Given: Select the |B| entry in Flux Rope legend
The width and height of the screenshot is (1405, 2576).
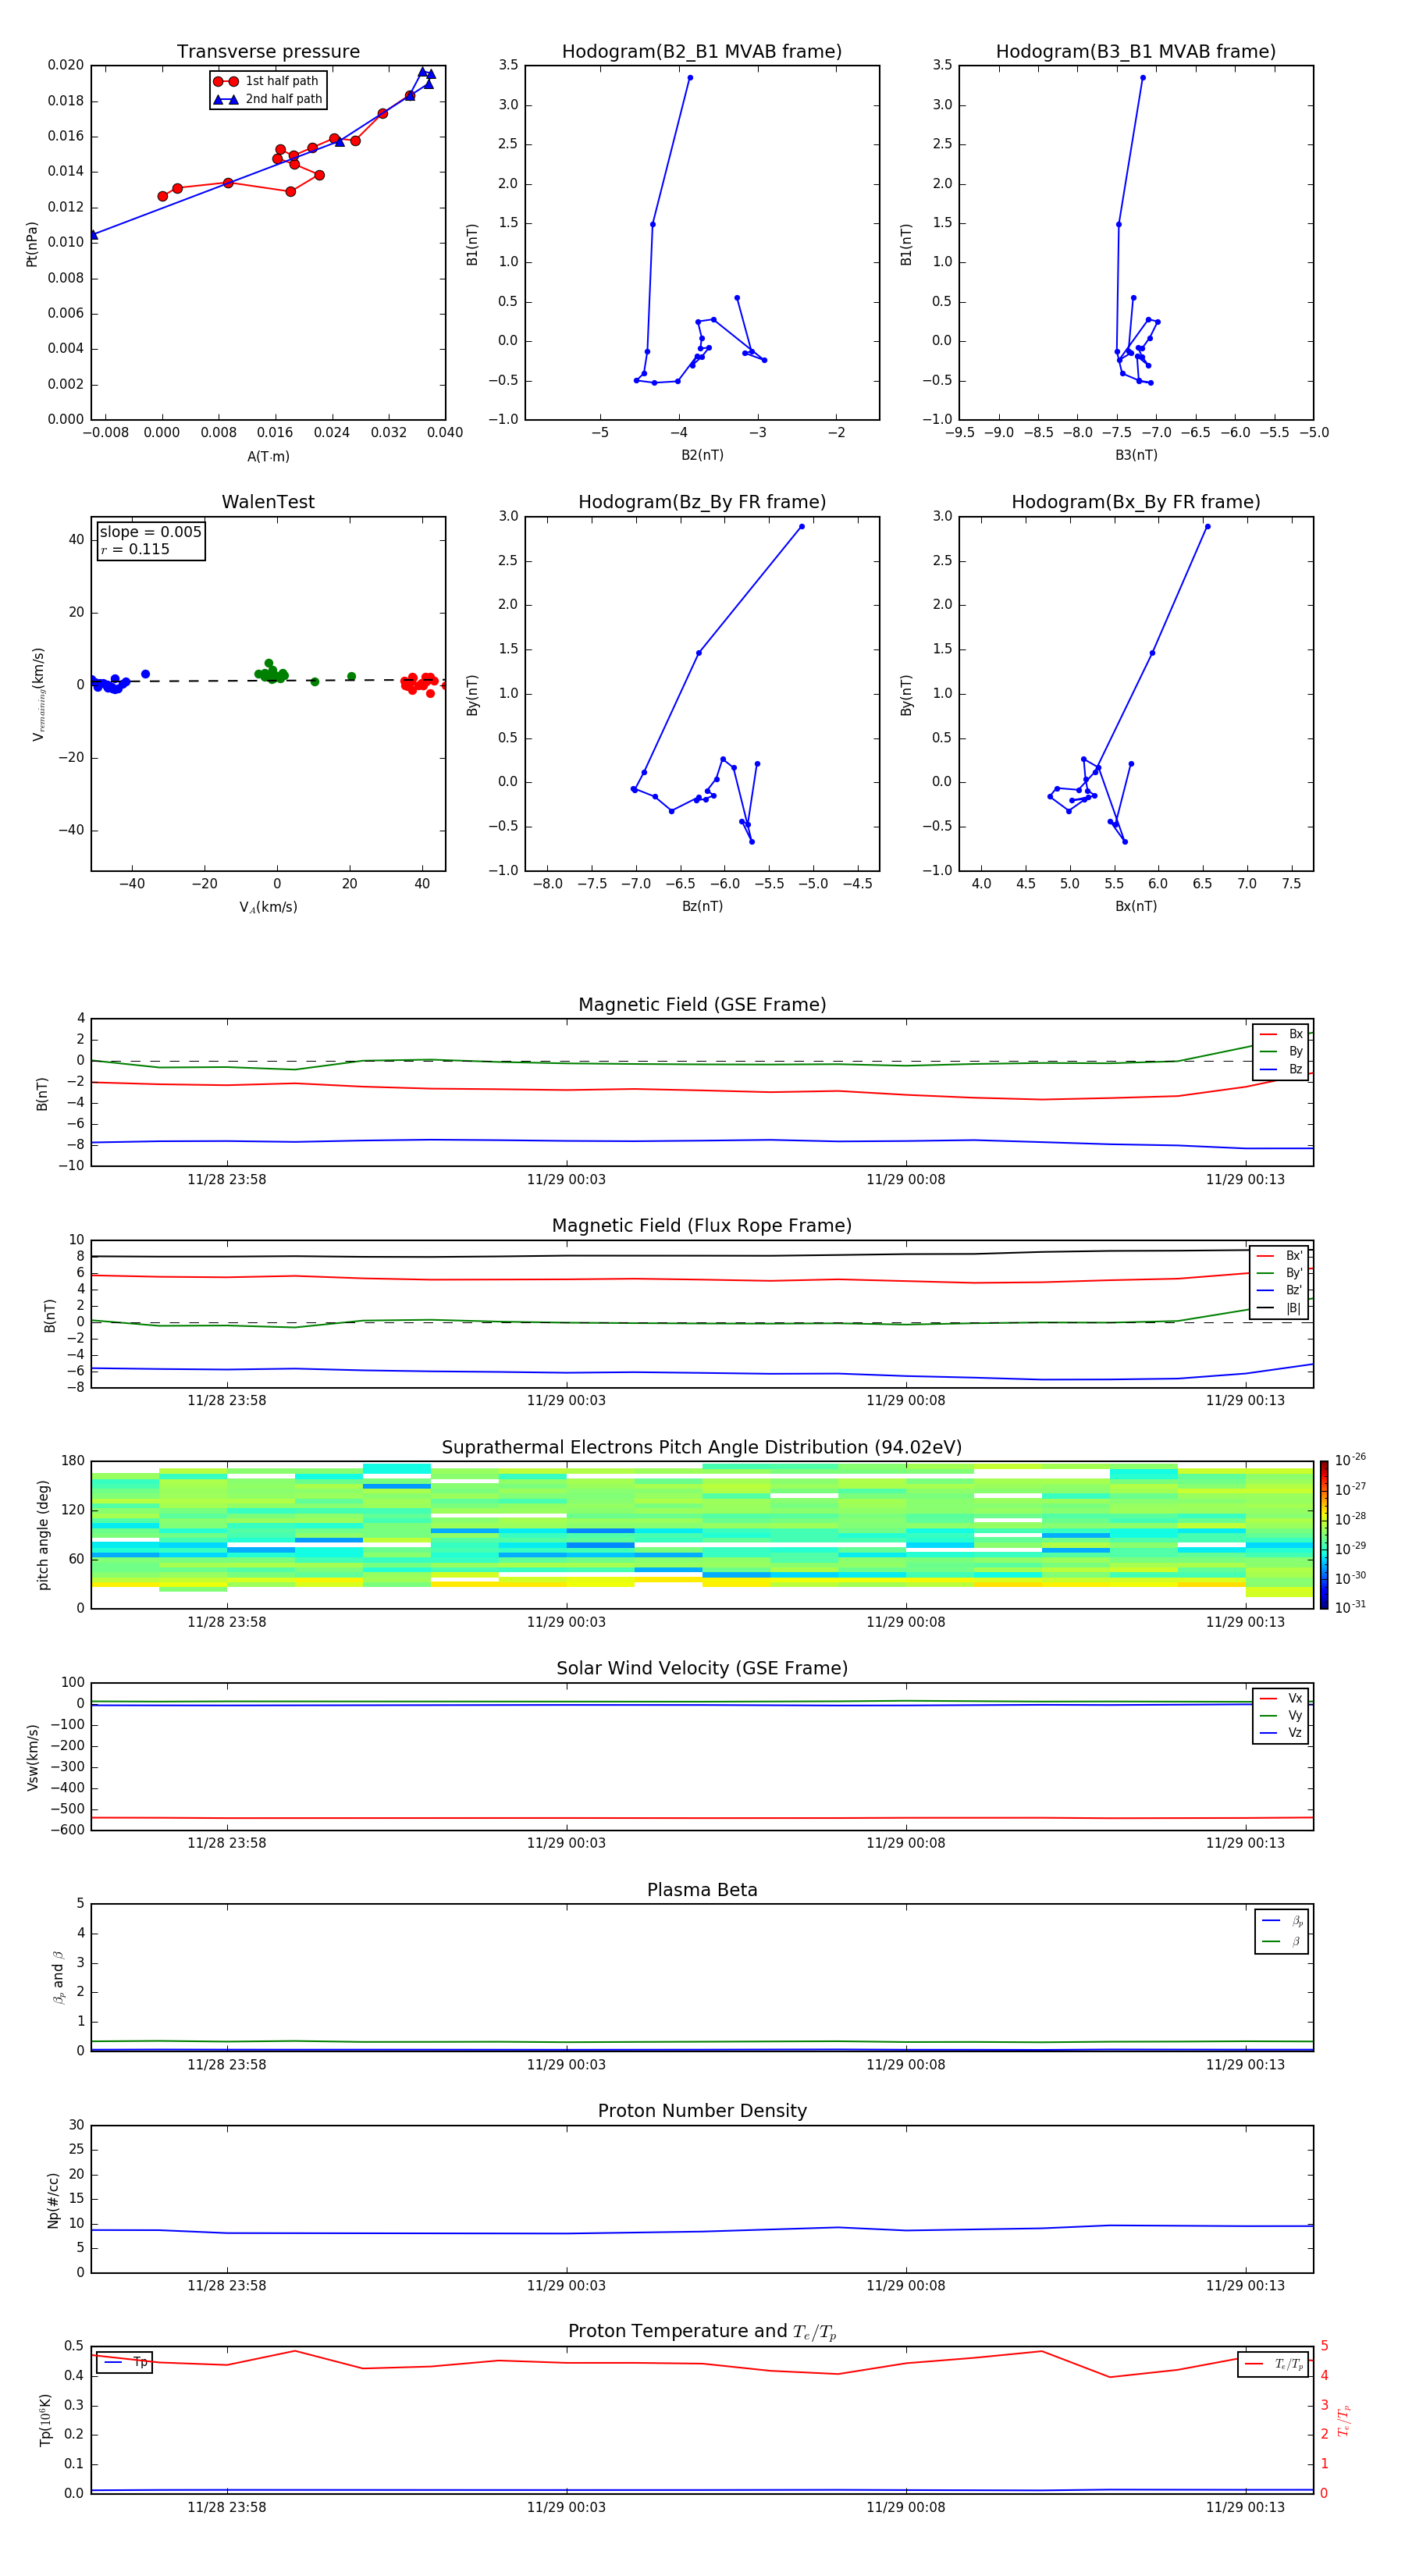Looking at the screenshot, I should [1279, 1308].
